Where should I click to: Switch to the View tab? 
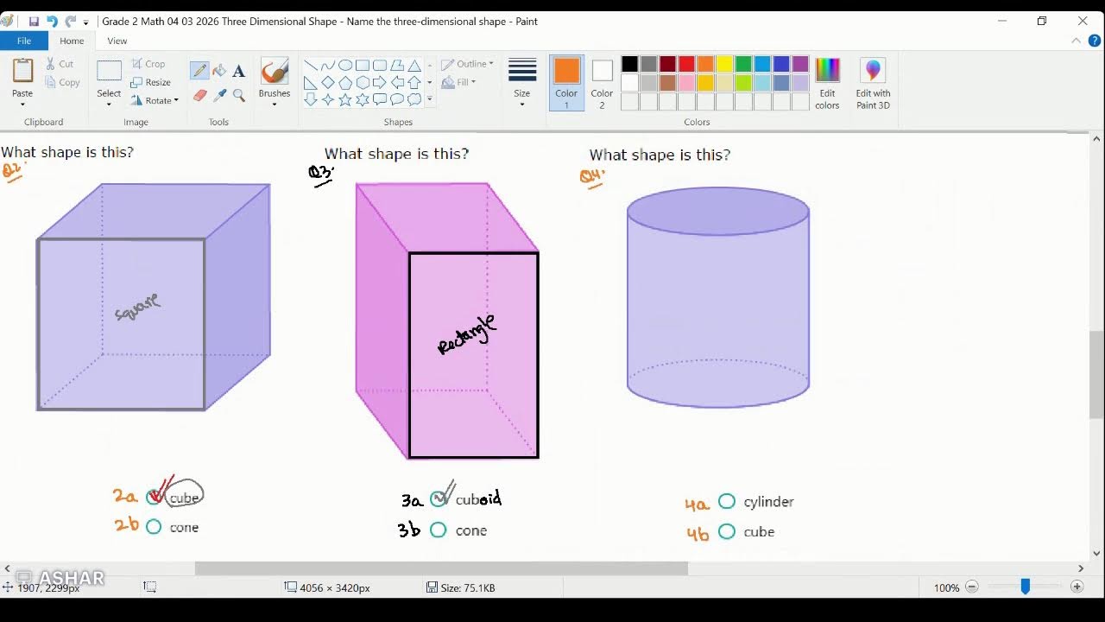coord(117,41)
